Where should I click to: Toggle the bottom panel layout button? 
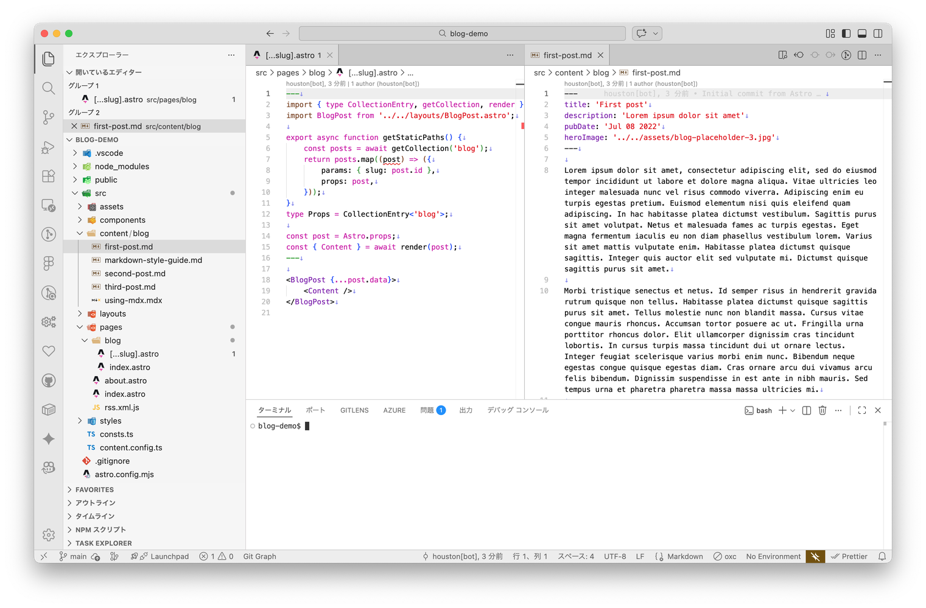pos(862,33)
